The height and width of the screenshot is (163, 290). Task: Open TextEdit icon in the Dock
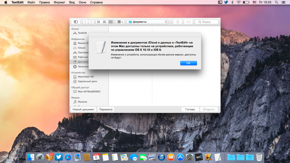[x=217, y=157]
